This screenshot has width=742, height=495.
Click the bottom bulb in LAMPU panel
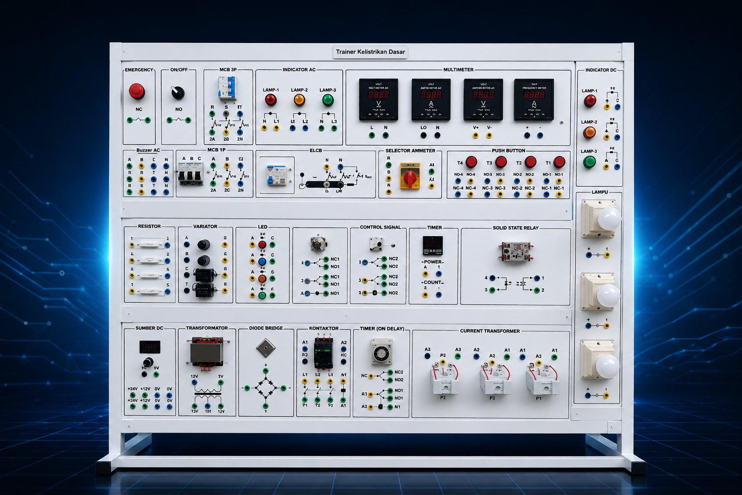(608, 366)
